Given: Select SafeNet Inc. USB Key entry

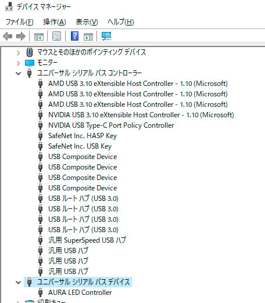Looking at the screenshot, I should pyautogui.click(x=80, y=146).
